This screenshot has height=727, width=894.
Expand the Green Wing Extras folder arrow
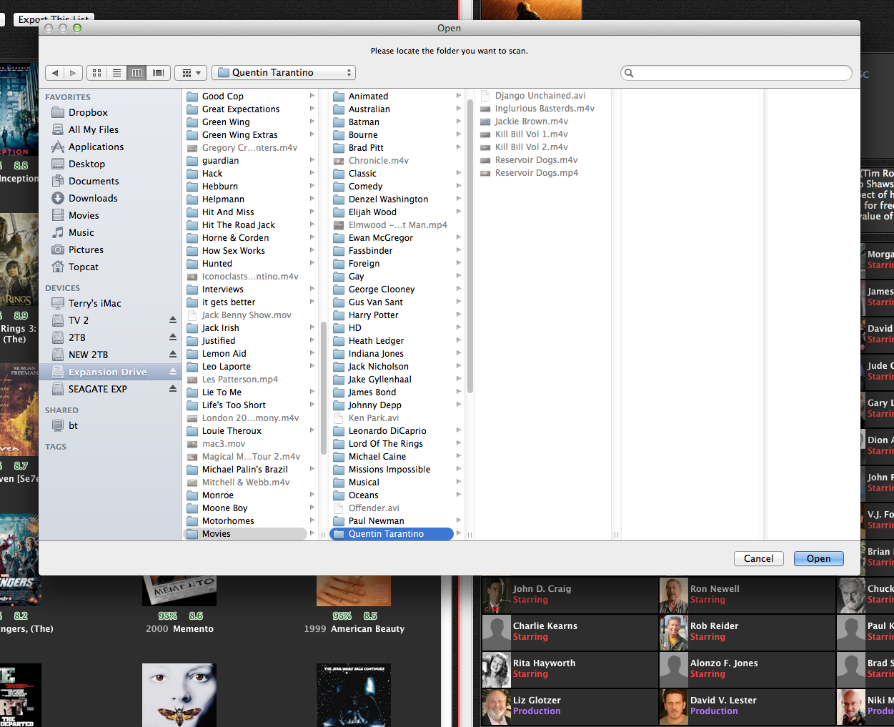[312, 134]
